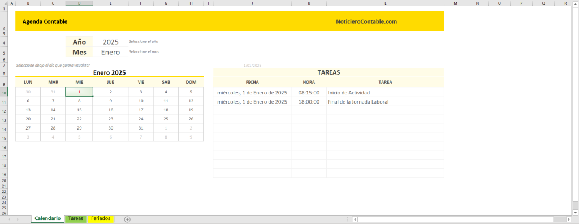Screen dimensions: 579x224
Task: Select the year cell showing 2025
Action: pyautogui.click(x=111, y=42)
